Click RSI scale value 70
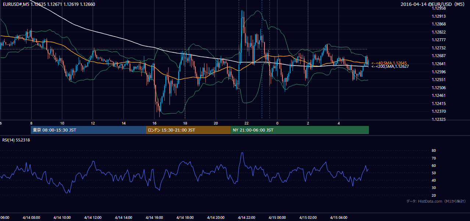Screen dimensions: 470x221 coord(434,158)
